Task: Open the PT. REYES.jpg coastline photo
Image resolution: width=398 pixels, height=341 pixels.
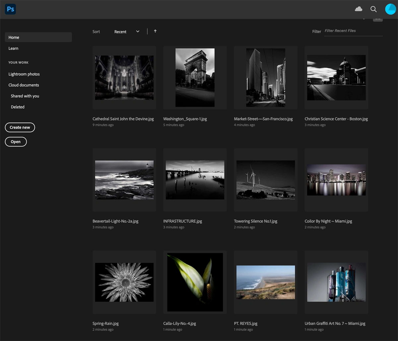Action: pyautogui.click(x=265, y=282)
